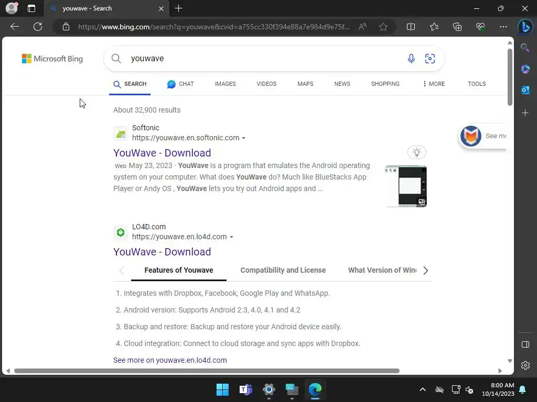Open See more on youwave.en.lo4d.com
This screenshot has height=402, width=537.
point(170,360)
